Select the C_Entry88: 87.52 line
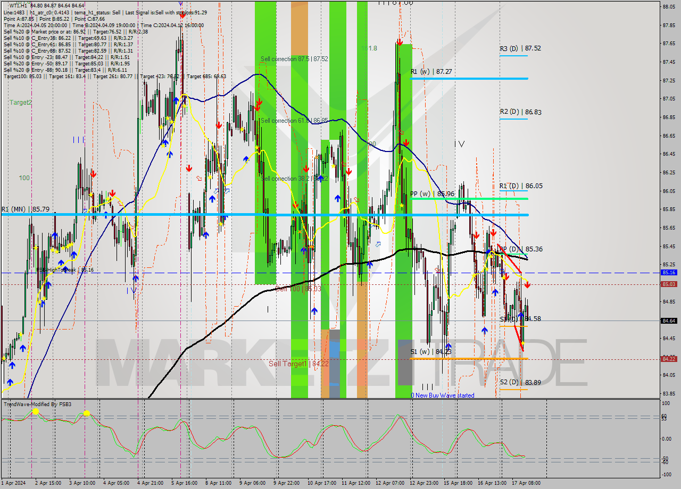The width and height of the screenshot is (681, 489). point(68,50)
